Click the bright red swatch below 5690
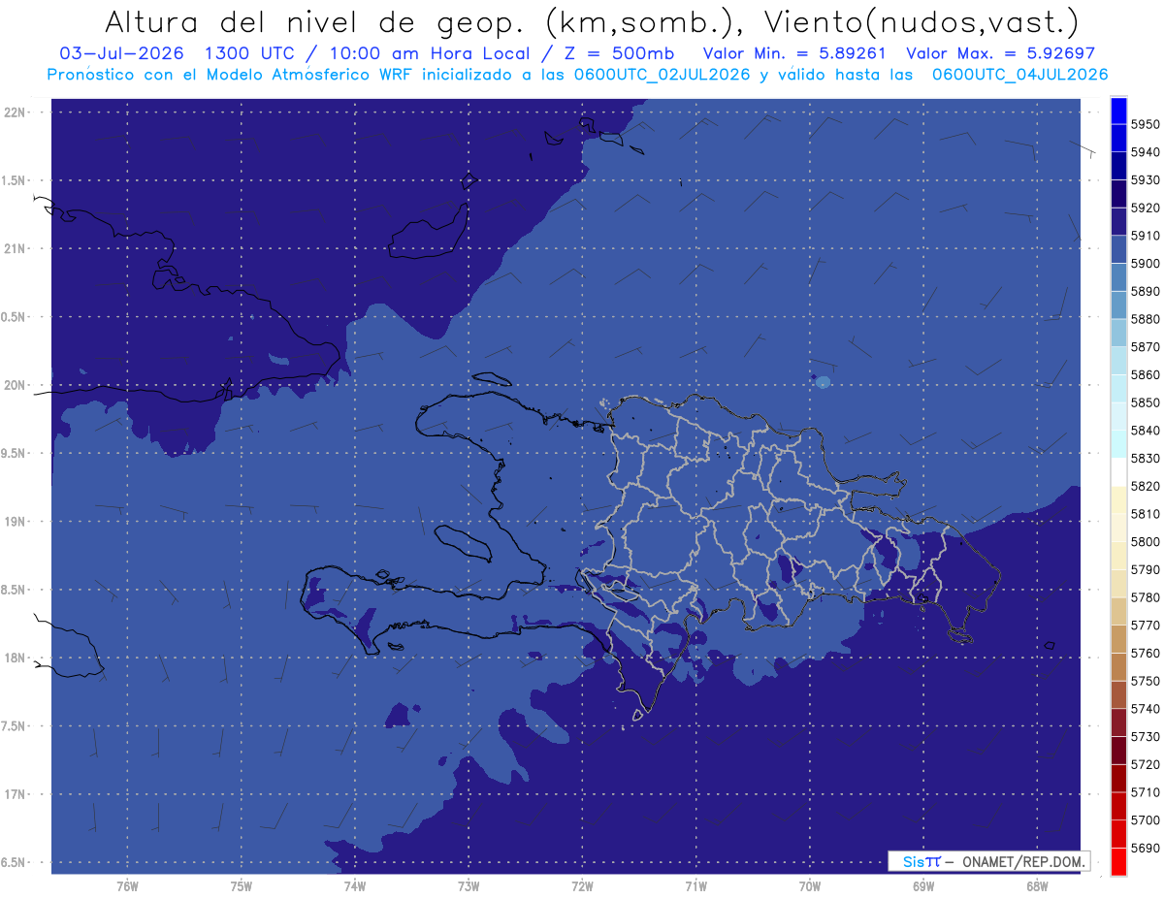The image size is (1164, 899). pos(1118,861)
